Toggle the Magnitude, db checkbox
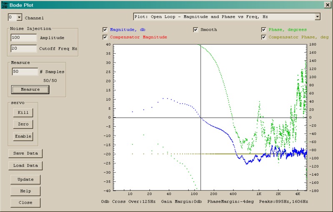The width and height of the screenshot is (333, 212). [105, 30]
